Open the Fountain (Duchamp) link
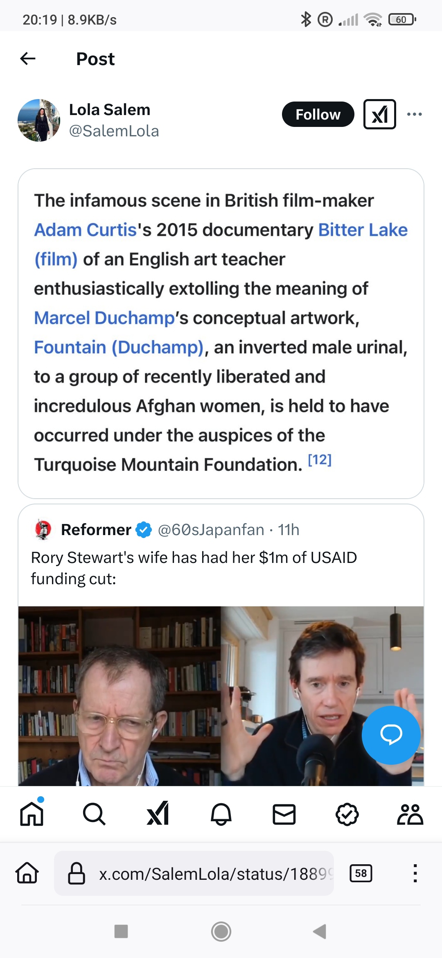This screenshot has width=442, height=958. click(119, 348)
